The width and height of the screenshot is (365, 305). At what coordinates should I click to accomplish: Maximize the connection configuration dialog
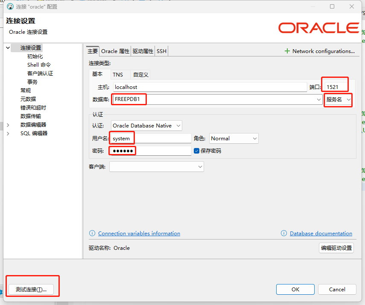[332, 6]
